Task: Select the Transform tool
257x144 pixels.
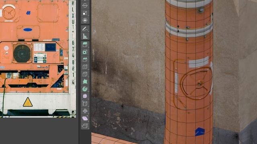Action: tap(85, 20)
